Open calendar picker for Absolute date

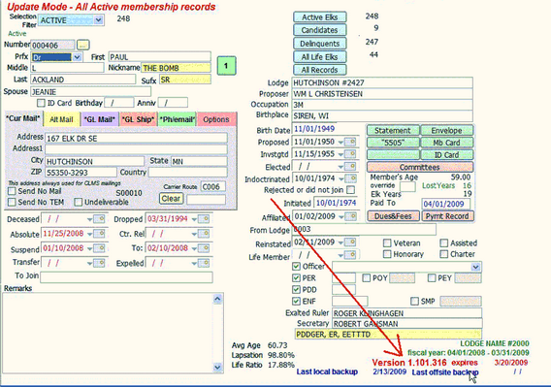(x=99, y=234)
